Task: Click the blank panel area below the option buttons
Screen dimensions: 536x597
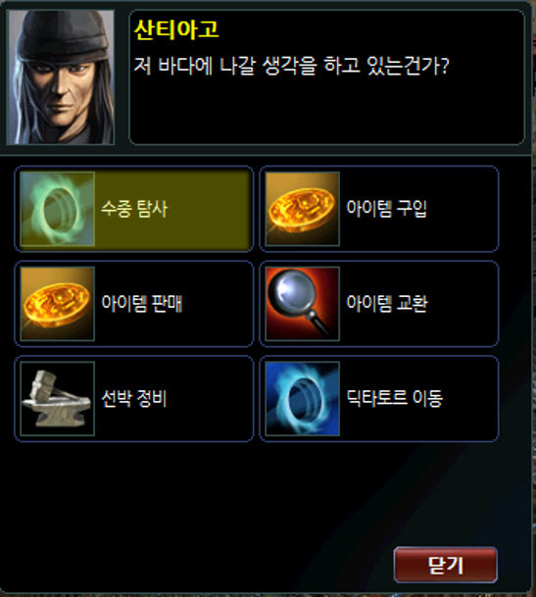Action: click(198, 495)
